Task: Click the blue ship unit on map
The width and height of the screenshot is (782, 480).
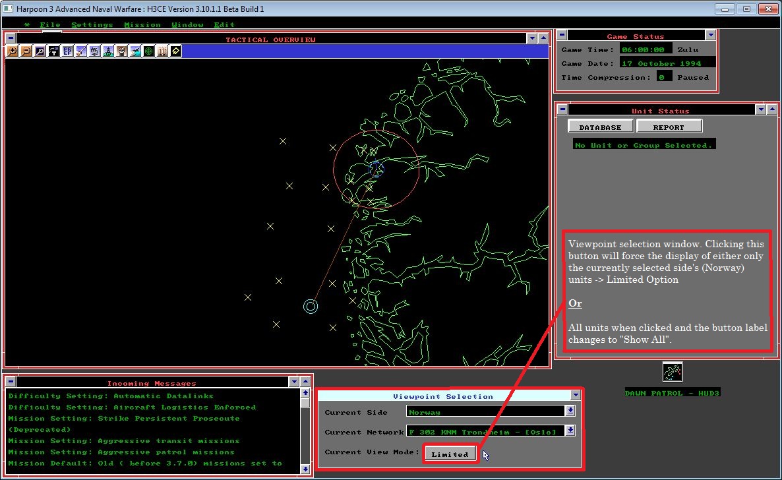Action: pos(376,169)
